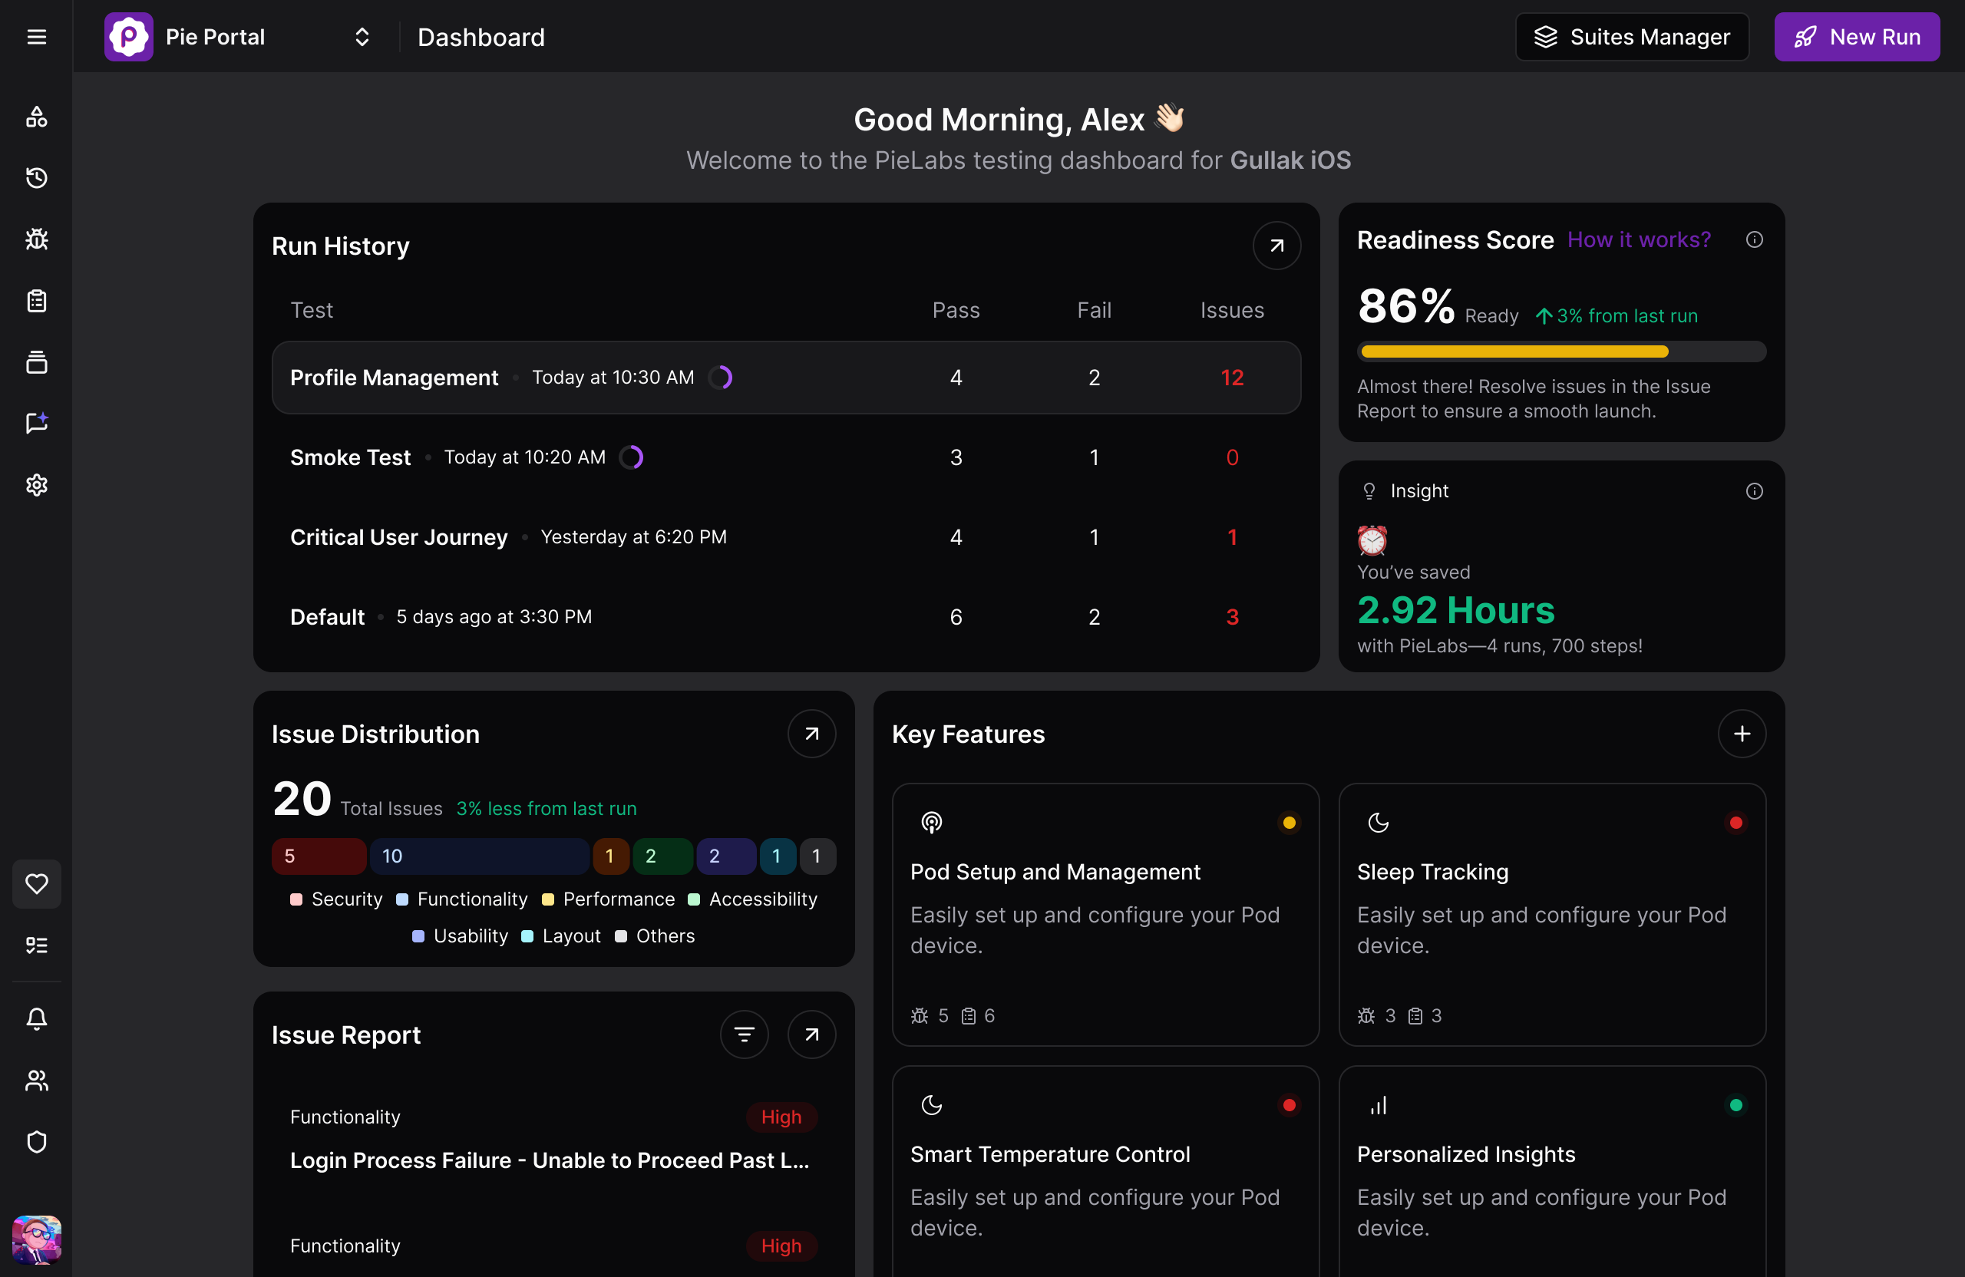Open Suites Manager from the top bar

click(x=1631, y=36)
